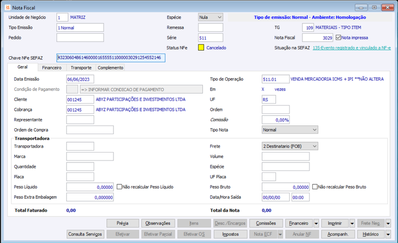Click the Observações button
This screenshot has width=398, height=243.
coord(158,223)
